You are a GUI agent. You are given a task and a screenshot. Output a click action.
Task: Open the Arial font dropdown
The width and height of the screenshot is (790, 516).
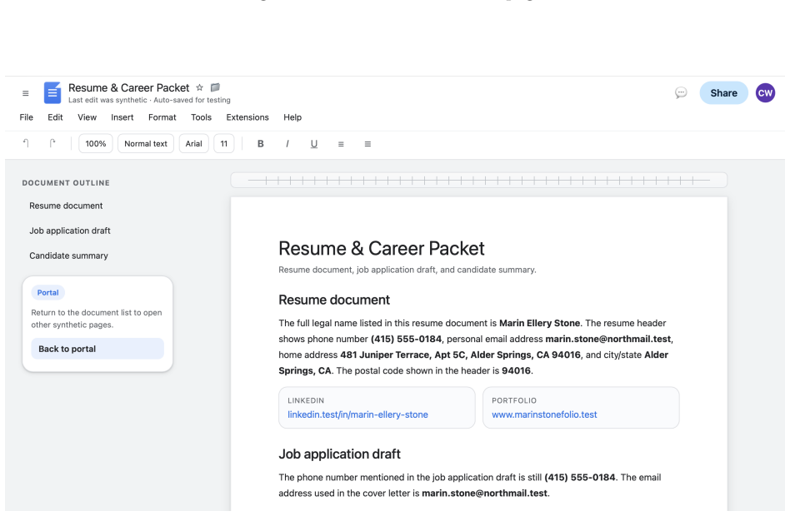click(x=193, y=143)
